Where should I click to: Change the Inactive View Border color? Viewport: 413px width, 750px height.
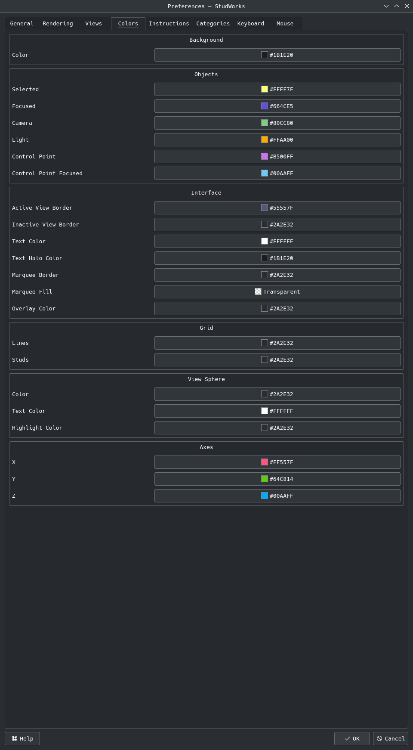[x=277, y=225]
